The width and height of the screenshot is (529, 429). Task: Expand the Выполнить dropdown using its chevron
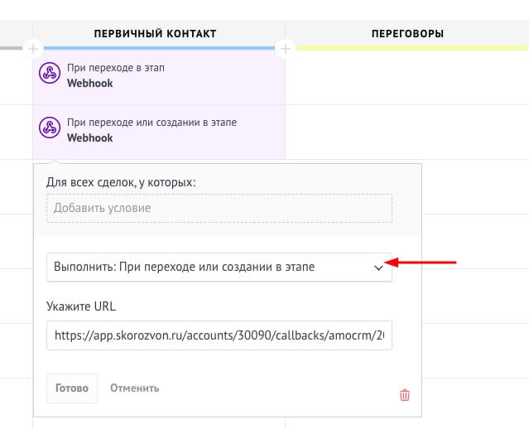point(378,268)
